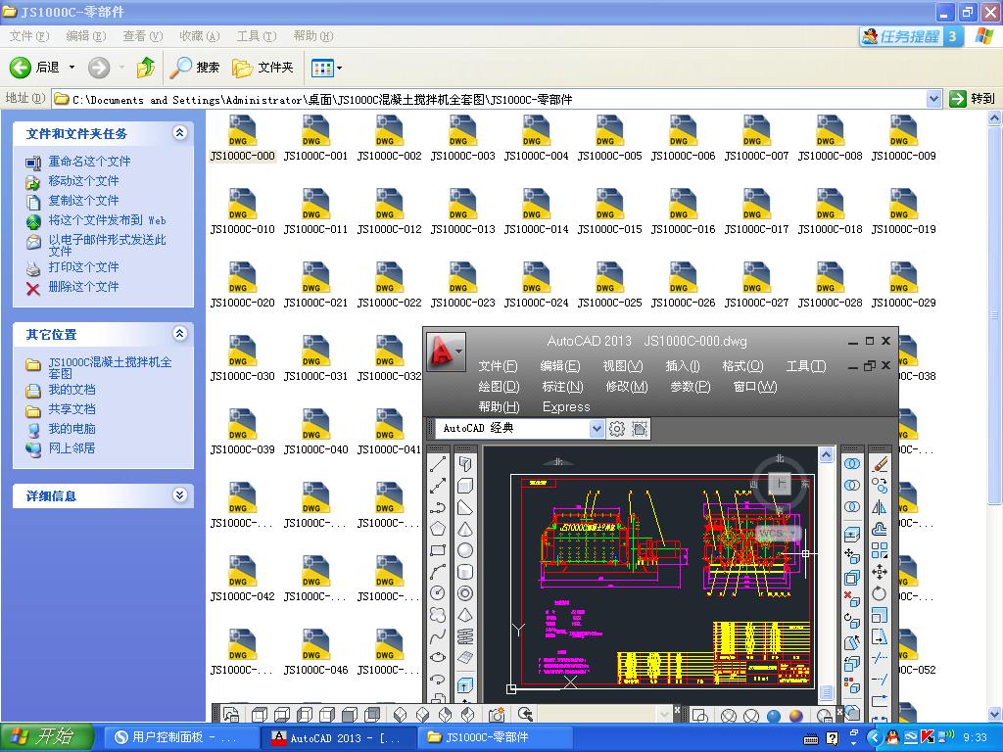Select the Helix tool
This screenshot has width=1003, height=752.
tap(465, 636)
